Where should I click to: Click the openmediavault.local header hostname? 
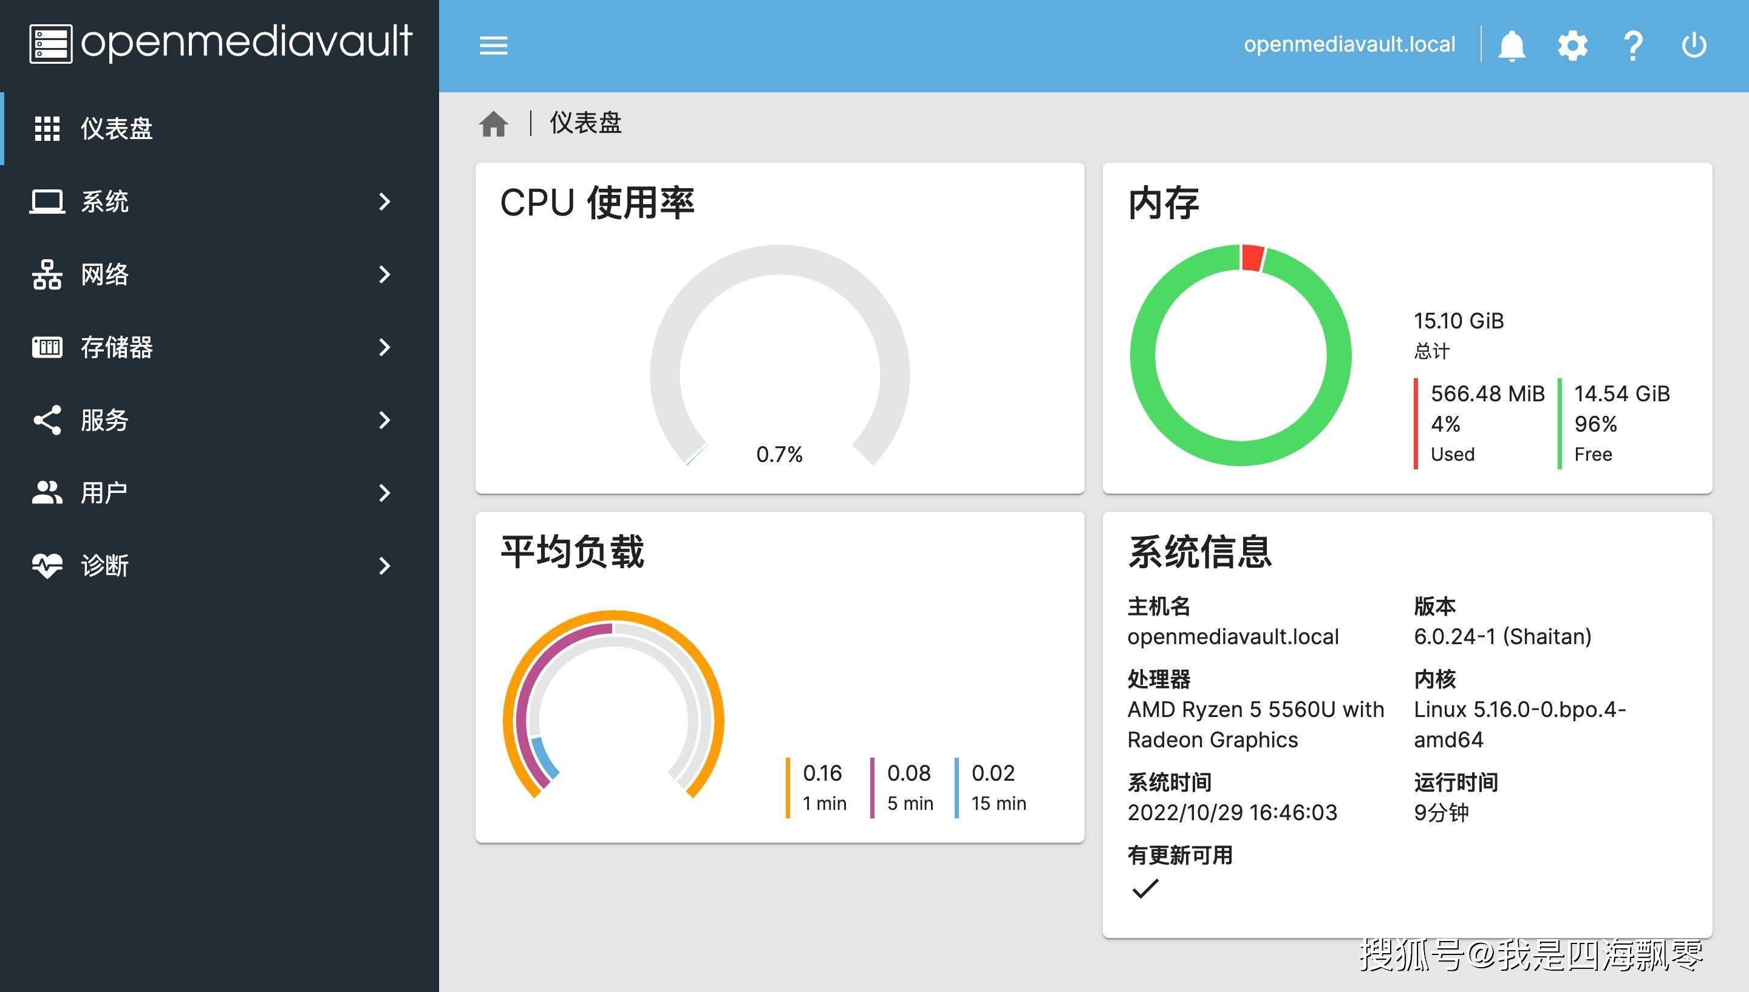pos(1349,45)
